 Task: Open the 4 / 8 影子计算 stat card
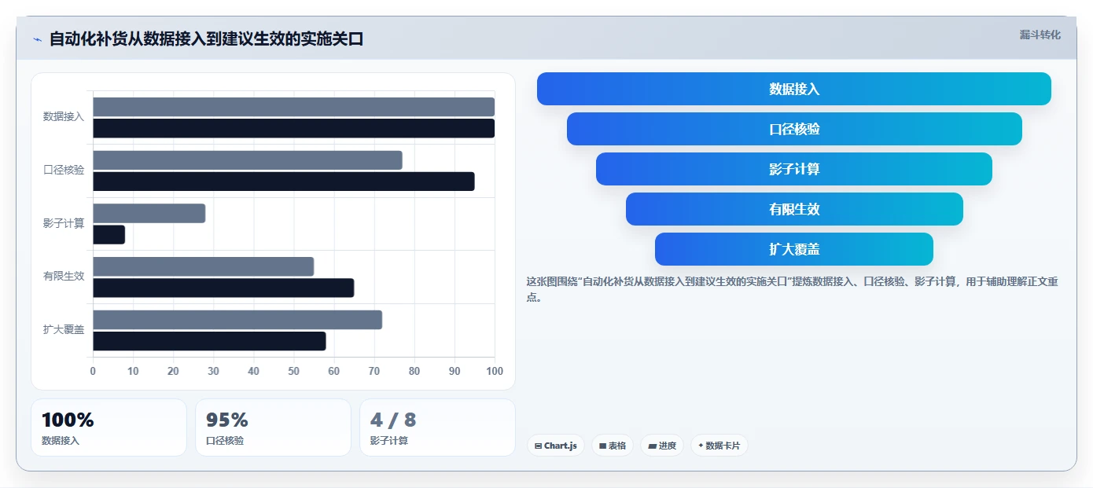[437, 427]
